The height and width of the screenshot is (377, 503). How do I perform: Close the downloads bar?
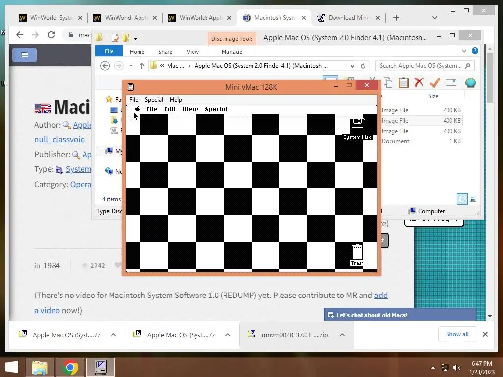pyautogui.click(x=485, y=334)
